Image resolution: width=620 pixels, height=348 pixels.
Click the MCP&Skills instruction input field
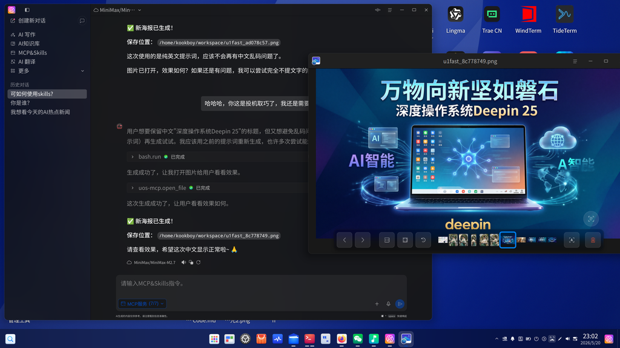pyautogui.click(x=261, y=283)
